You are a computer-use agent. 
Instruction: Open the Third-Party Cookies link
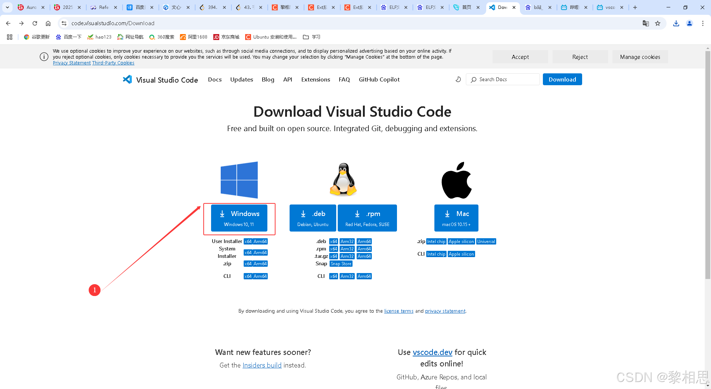coord(113,63)
